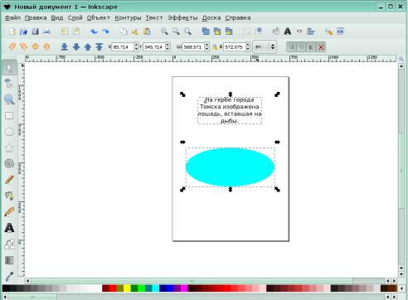Print the document from toolbar
408x300 pixels.
click(x=46, y=31)
